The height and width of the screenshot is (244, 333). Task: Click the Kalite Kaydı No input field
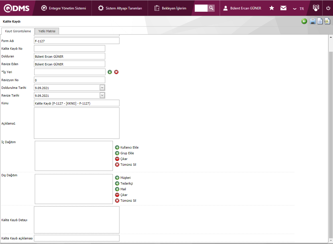point(70,49)
